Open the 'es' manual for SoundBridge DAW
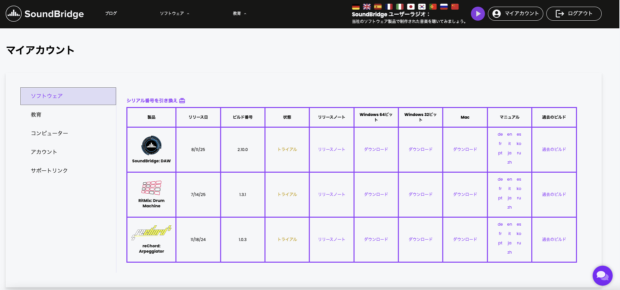 519,134
